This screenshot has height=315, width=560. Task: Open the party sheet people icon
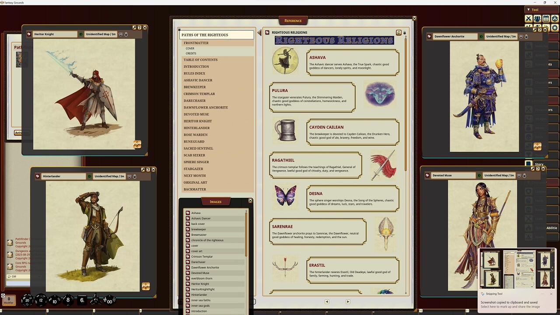coord(537,19)
